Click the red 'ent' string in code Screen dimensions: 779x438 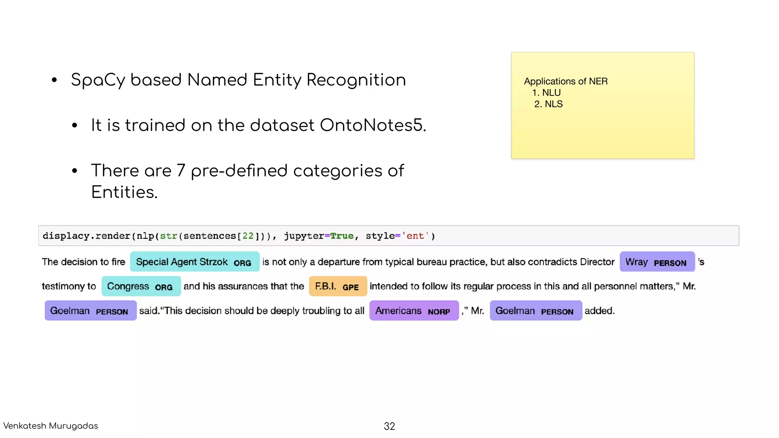point(415,236)
